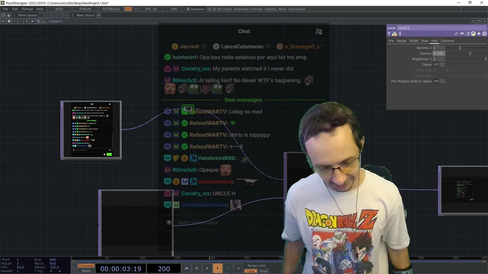Switch to the RGBA parameter tab

click(x=414, y=41)
